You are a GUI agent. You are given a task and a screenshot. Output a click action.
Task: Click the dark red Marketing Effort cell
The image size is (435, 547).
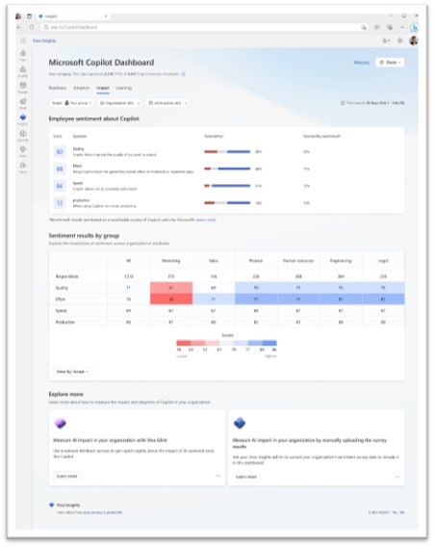pos(171,299)
